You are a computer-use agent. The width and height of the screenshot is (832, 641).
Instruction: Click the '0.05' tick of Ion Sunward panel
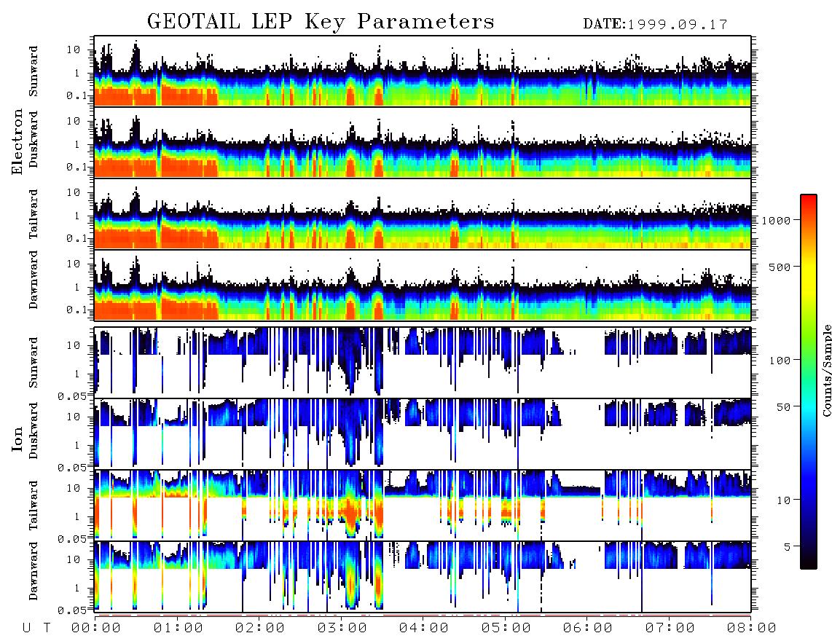(71, 396)
